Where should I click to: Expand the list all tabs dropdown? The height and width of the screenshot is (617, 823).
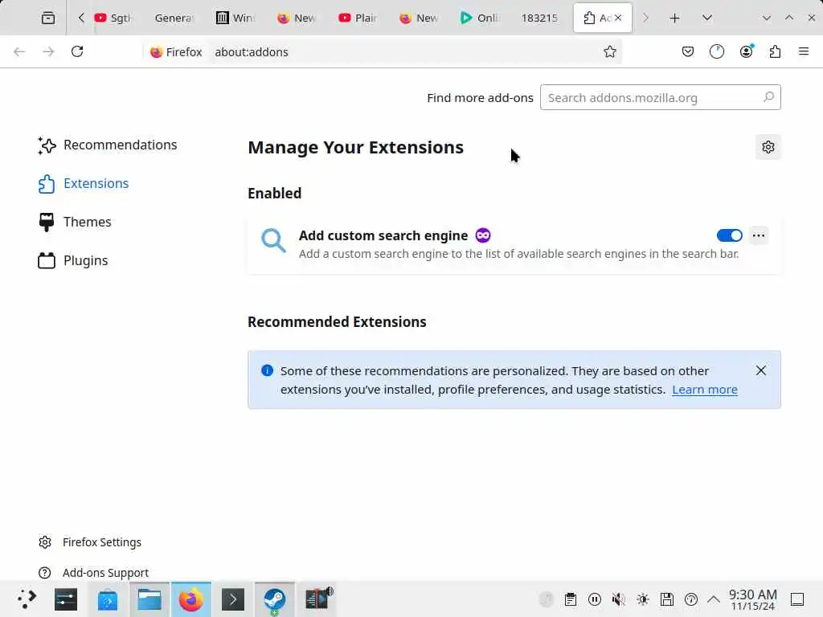(707, 18)
